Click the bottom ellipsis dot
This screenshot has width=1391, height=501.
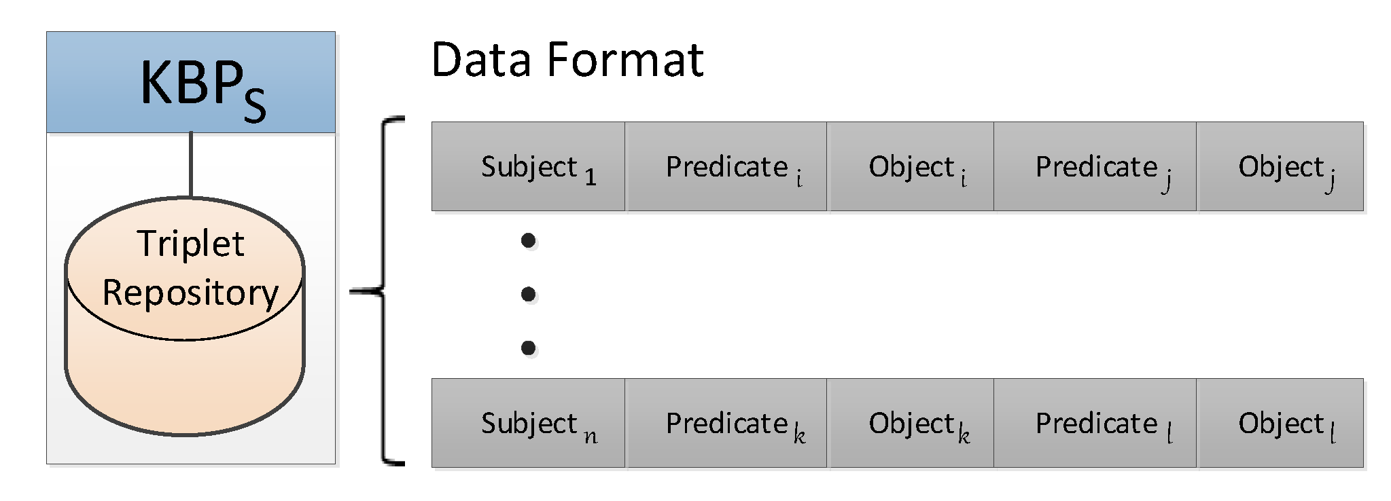[529, 348]
